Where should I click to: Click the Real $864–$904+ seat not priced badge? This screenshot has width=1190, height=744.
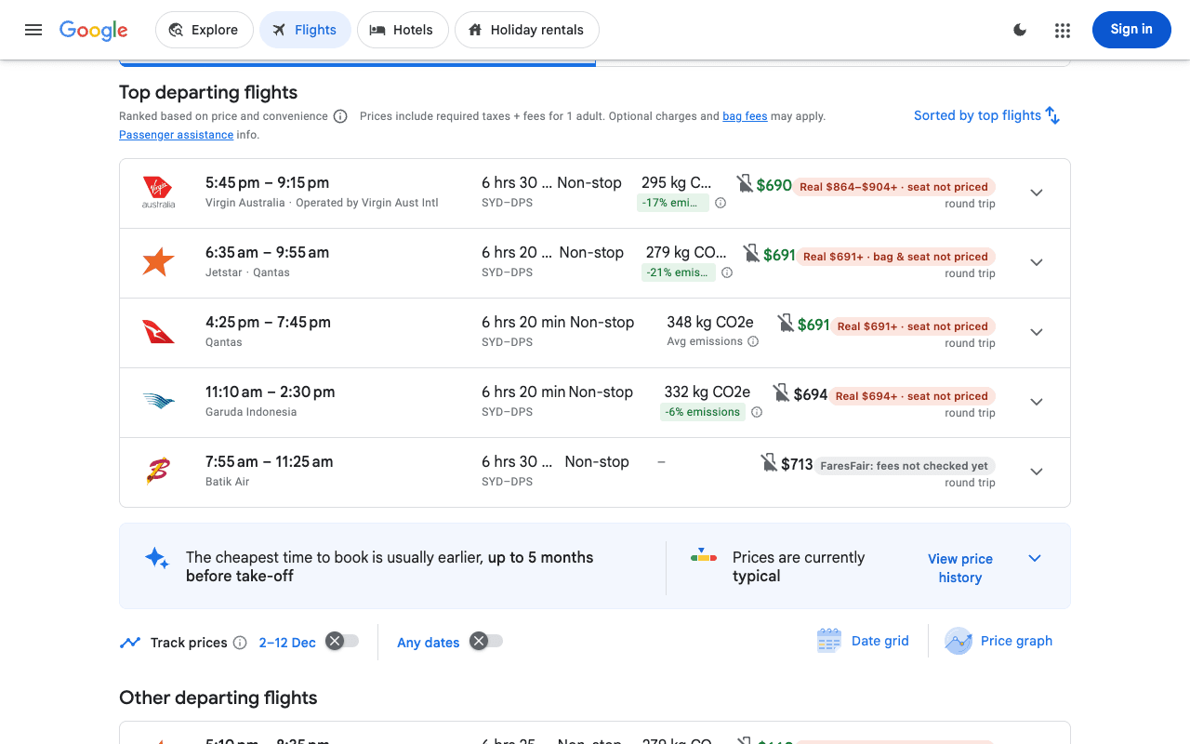tap(893, 187)
